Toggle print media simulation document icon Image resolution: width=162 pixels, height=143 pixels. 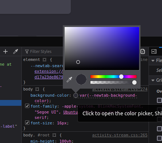point(143,51)
